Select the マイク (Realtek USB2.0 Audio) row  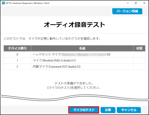[x=74, y=61]
